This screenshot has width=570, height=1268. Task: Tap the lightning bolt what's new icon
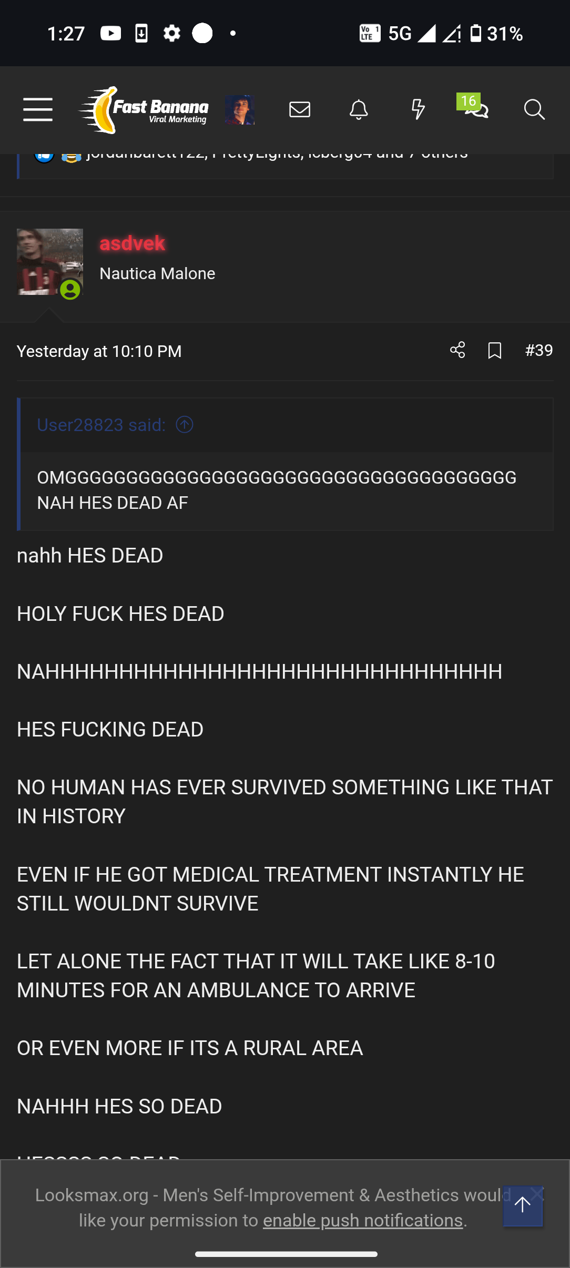[418, 109]
